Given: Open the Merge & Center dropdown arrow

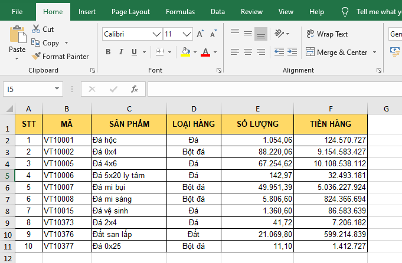Looking at the screenshot, I should point(373,52).
